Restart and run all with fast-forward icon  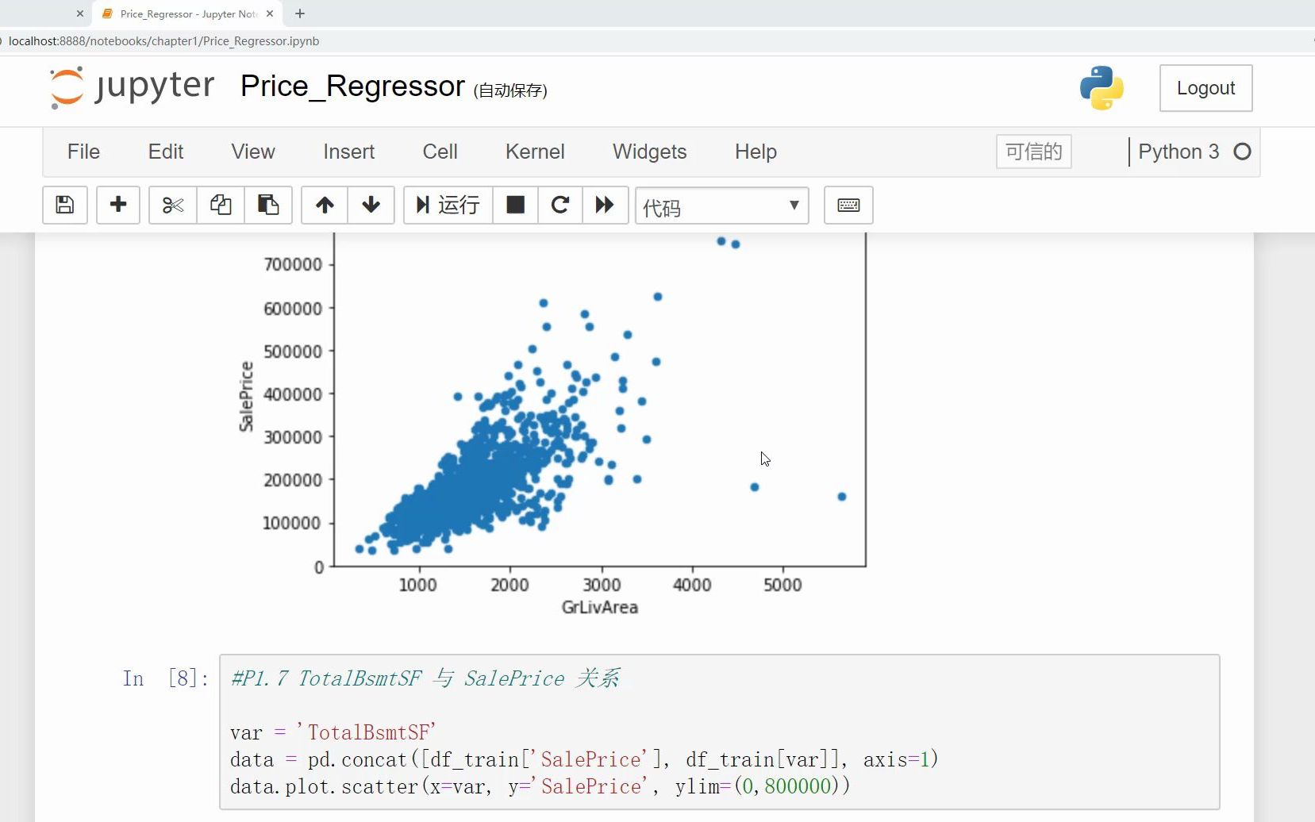click(x=605, y=205)
